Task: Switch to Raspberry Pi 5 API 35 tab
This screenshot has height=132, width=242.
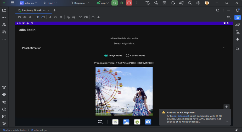Action: pyautogui.click(x=33, y=10)
